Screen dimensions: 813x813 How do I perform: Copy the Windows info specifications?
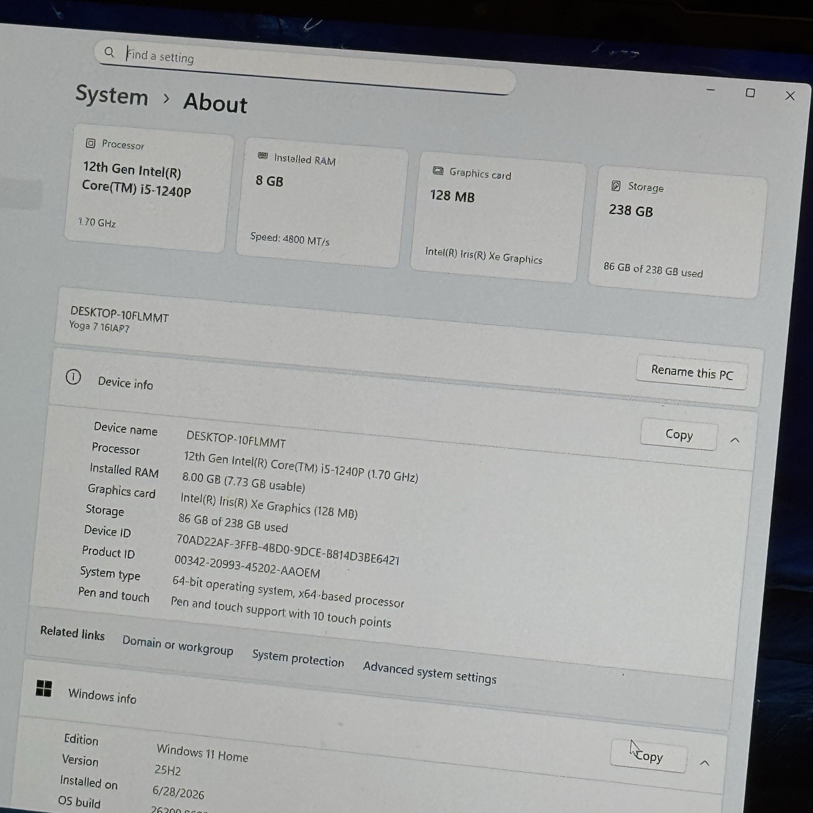[x=649, y=756]
